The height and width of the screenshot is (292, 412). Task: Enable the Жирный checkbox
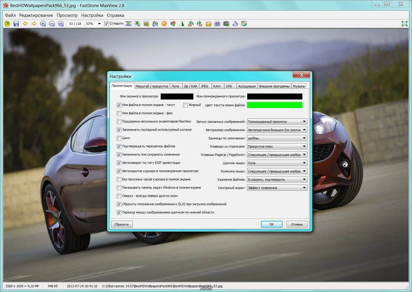tap(185, 105)
